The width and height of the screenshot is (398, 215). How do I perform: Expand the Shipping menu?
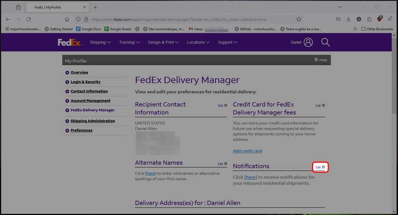click(x=100, y=42)
